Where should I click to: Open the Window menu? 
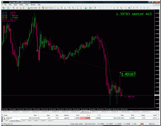coord(33,5)
